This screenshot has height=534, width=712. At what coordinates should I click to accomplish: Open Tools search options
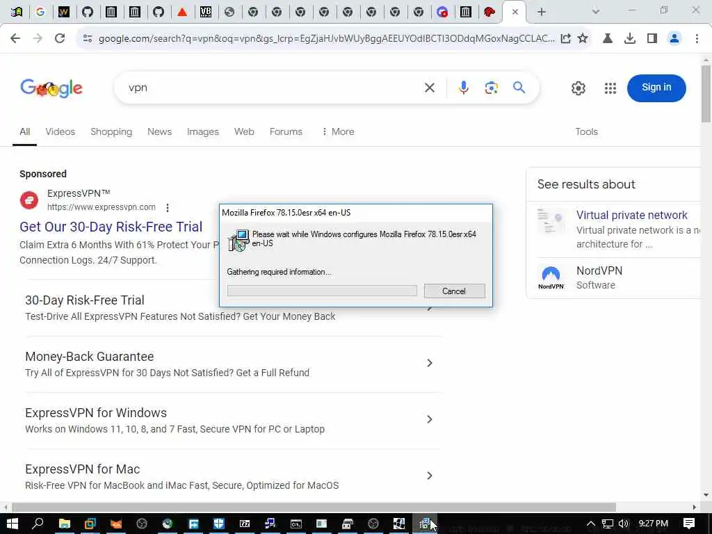point(586,131)
